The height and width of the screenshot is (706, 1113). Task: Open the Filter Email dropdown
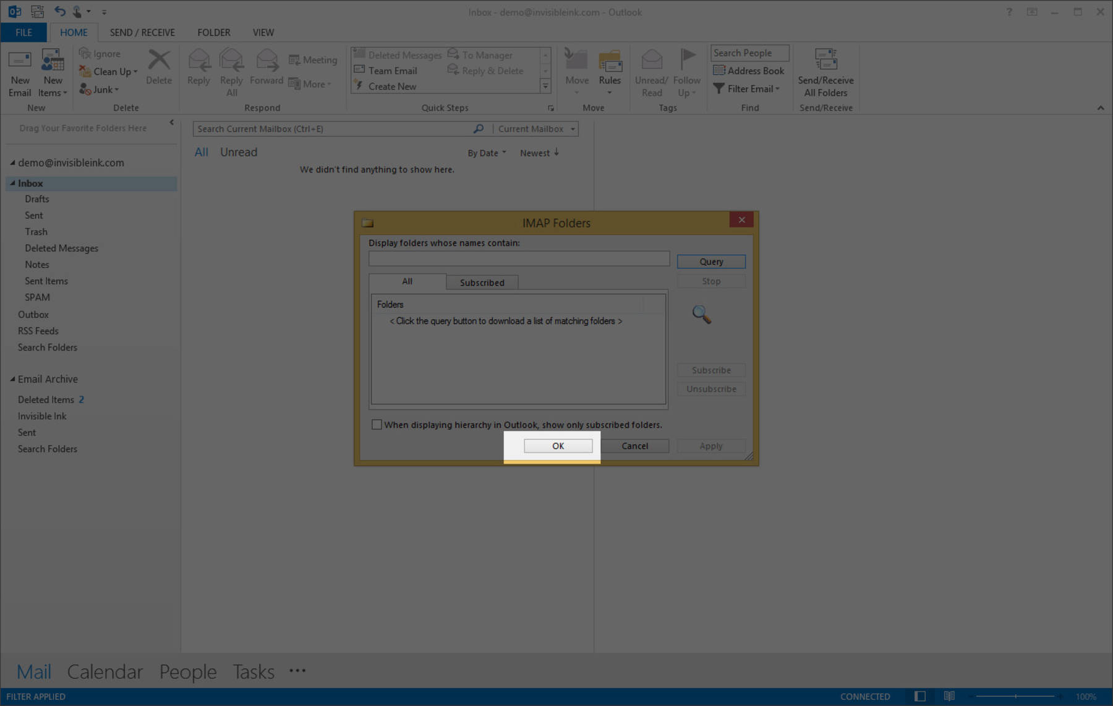click(746, 88)
